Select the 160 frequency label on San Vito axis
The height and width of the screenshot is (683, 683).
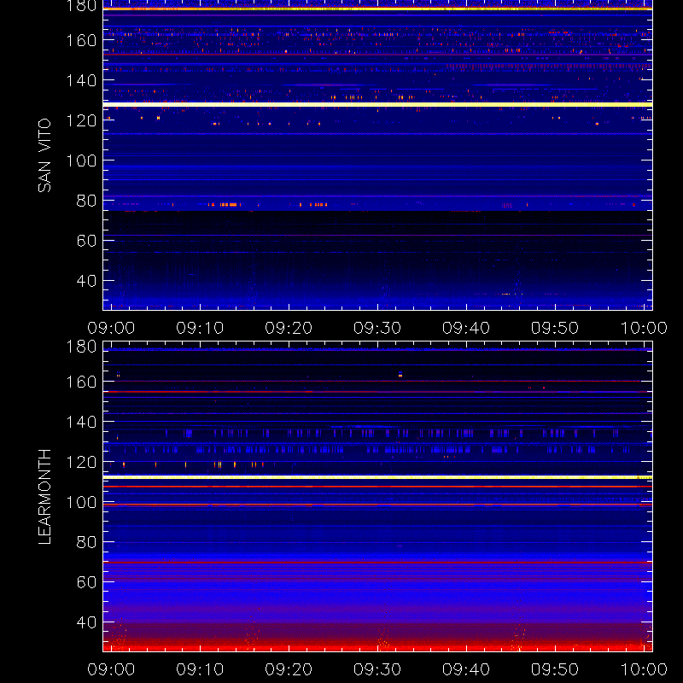tap(81, 40)
